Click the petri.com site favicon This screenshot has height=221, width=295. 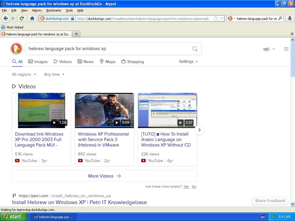pyautogui.click(x=14, y=196)
